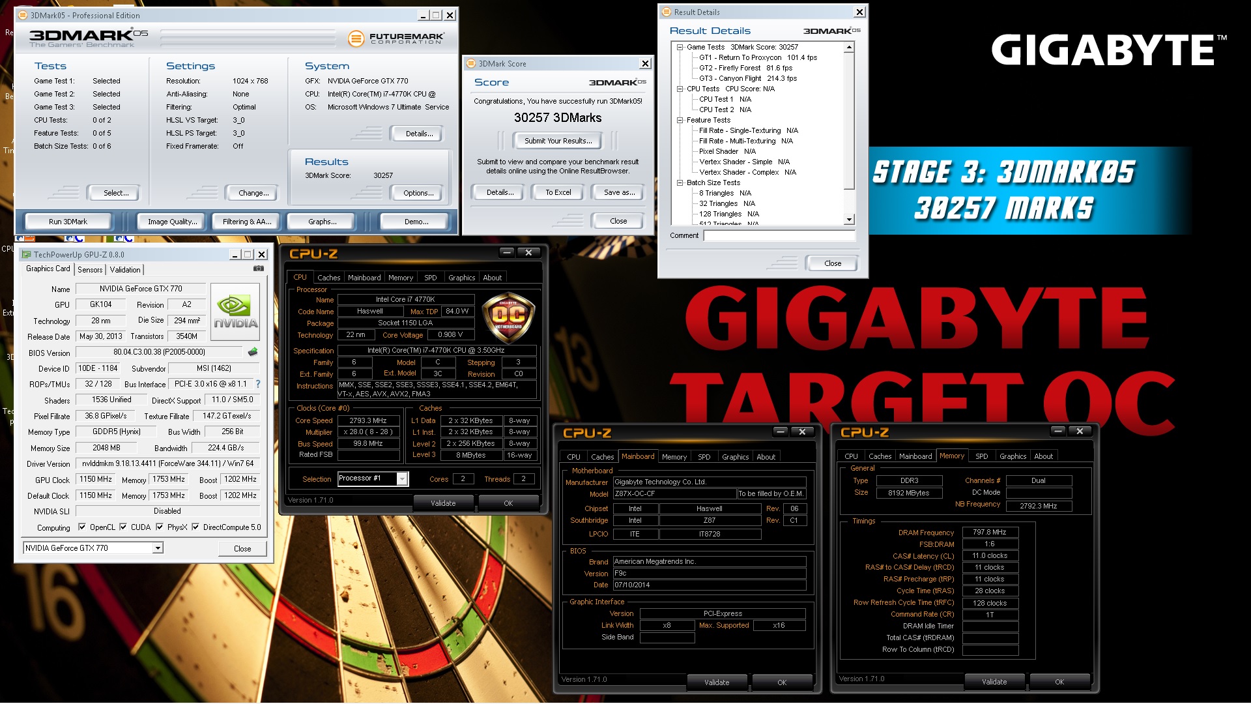The width and height of the screenshot is (1251, 704).
Task: Click into the Comment input field
Action: point(779,236)
